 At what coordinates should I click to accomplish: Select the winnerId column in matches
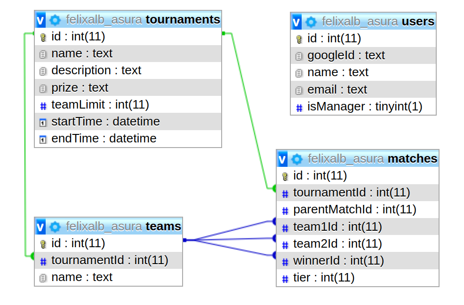[338, 260]
